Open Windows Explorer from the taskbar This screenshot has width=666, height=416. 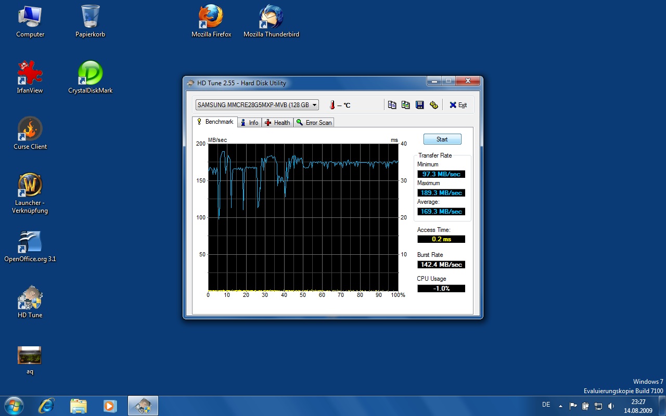pos(79,406)
